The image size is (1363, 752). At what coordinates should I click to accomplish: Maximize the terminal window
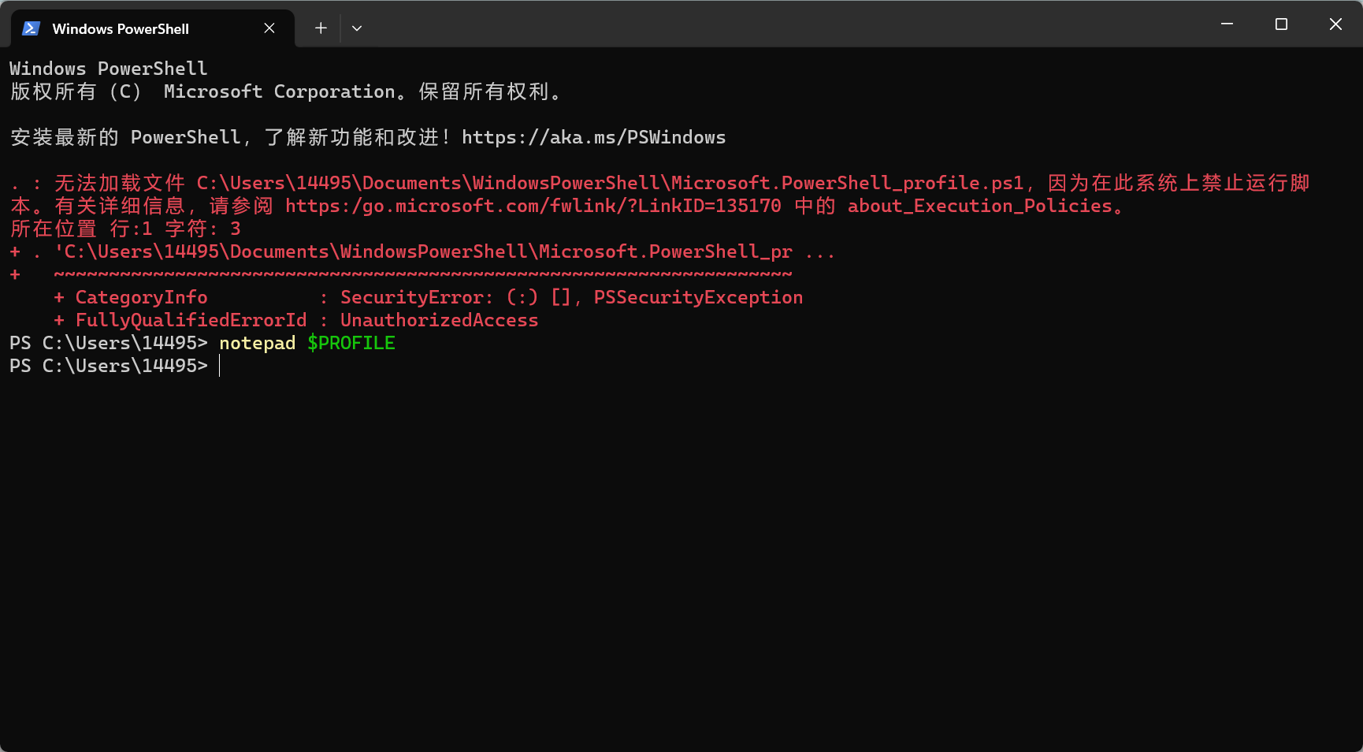tap(1281, 24)
